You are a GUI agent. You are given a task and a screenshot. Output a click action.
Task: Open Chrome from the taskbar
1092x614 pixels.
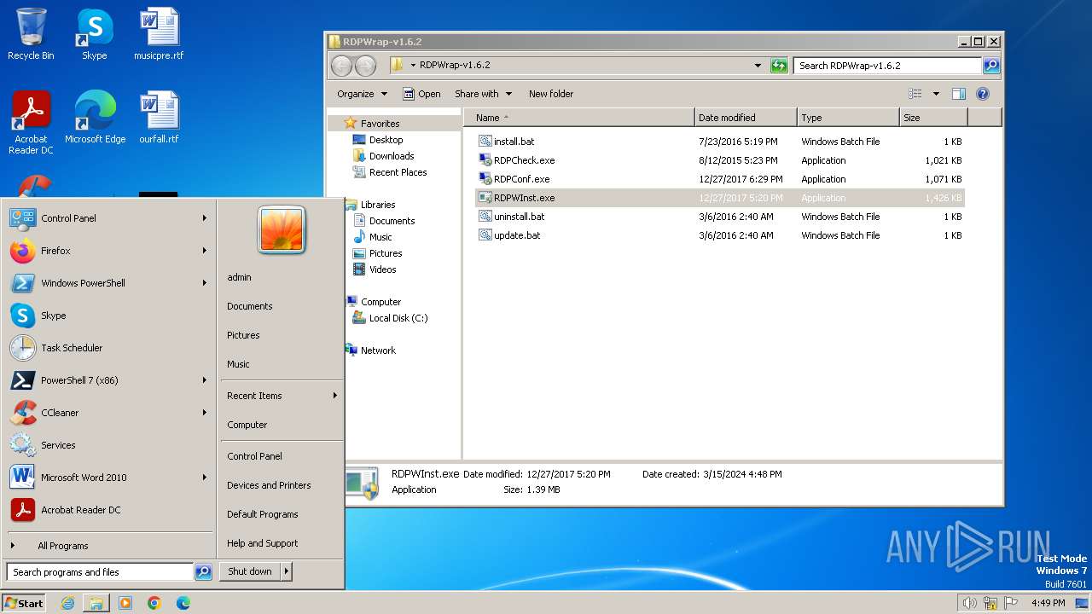coord(154,603)
